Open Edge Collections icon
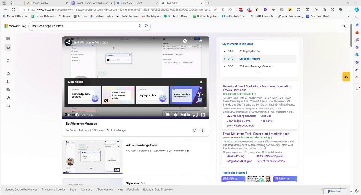This screenshot has width=361, height=195. pos(324,9)
